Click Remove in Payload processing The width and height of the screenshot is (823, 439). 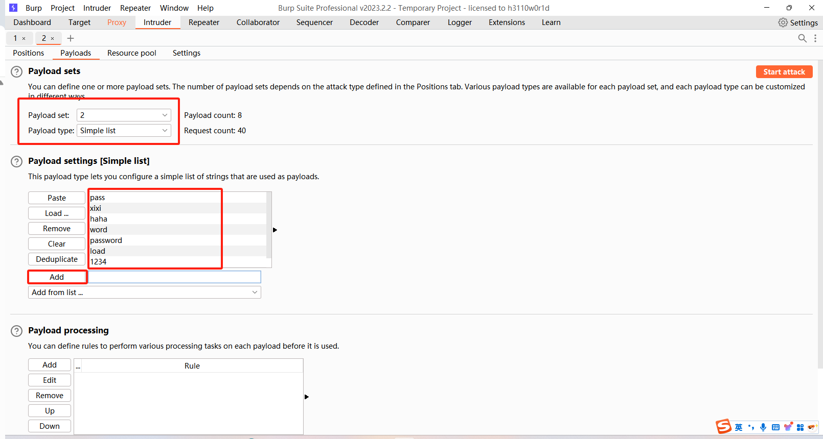[50, 396]
